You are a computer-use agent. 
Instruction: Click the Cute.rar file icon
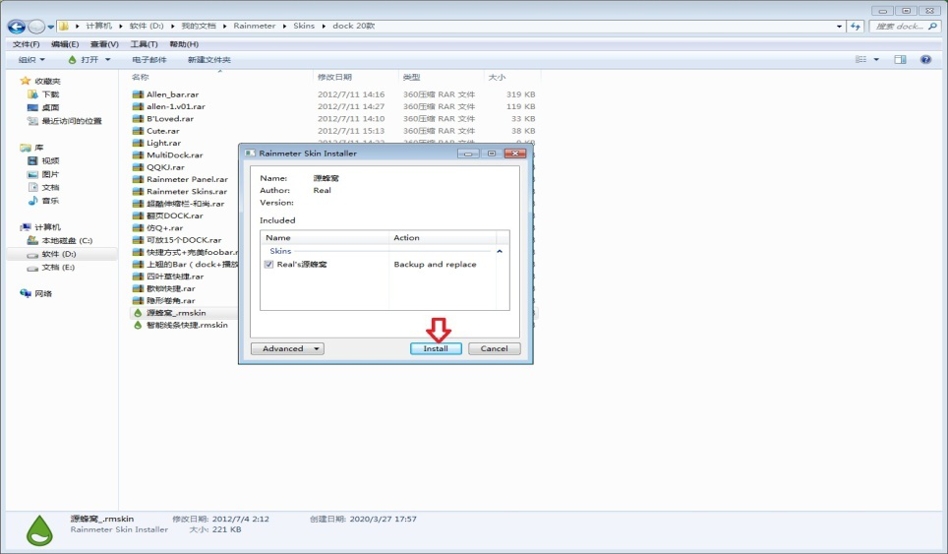[138, 131]
